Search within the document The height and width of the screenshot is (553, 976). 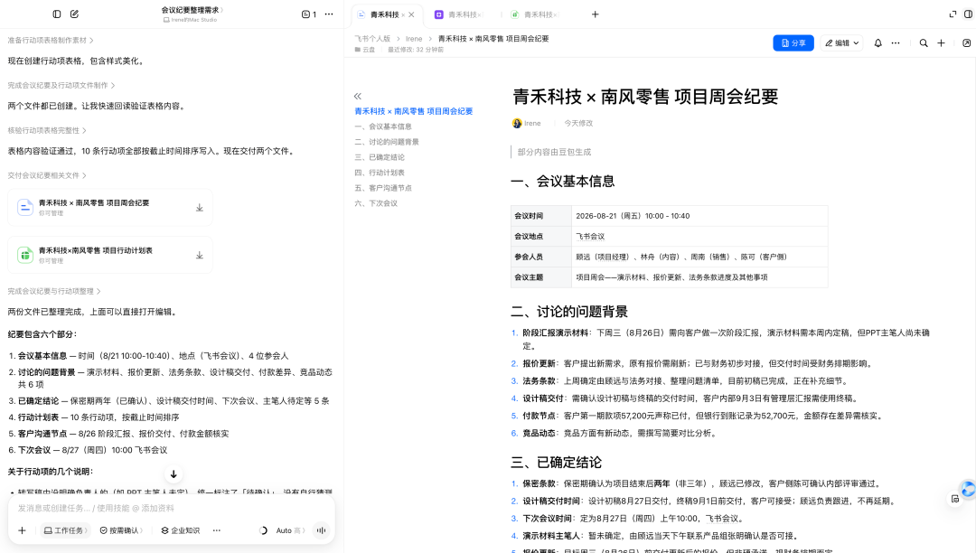924,43
